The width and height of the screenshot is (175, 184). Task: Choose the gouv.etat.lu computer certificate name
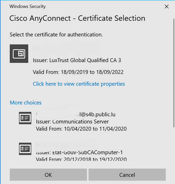62,145
